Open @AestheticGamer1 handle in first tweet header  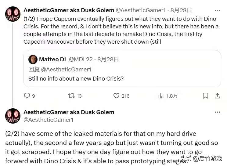(x=141, y=10)
